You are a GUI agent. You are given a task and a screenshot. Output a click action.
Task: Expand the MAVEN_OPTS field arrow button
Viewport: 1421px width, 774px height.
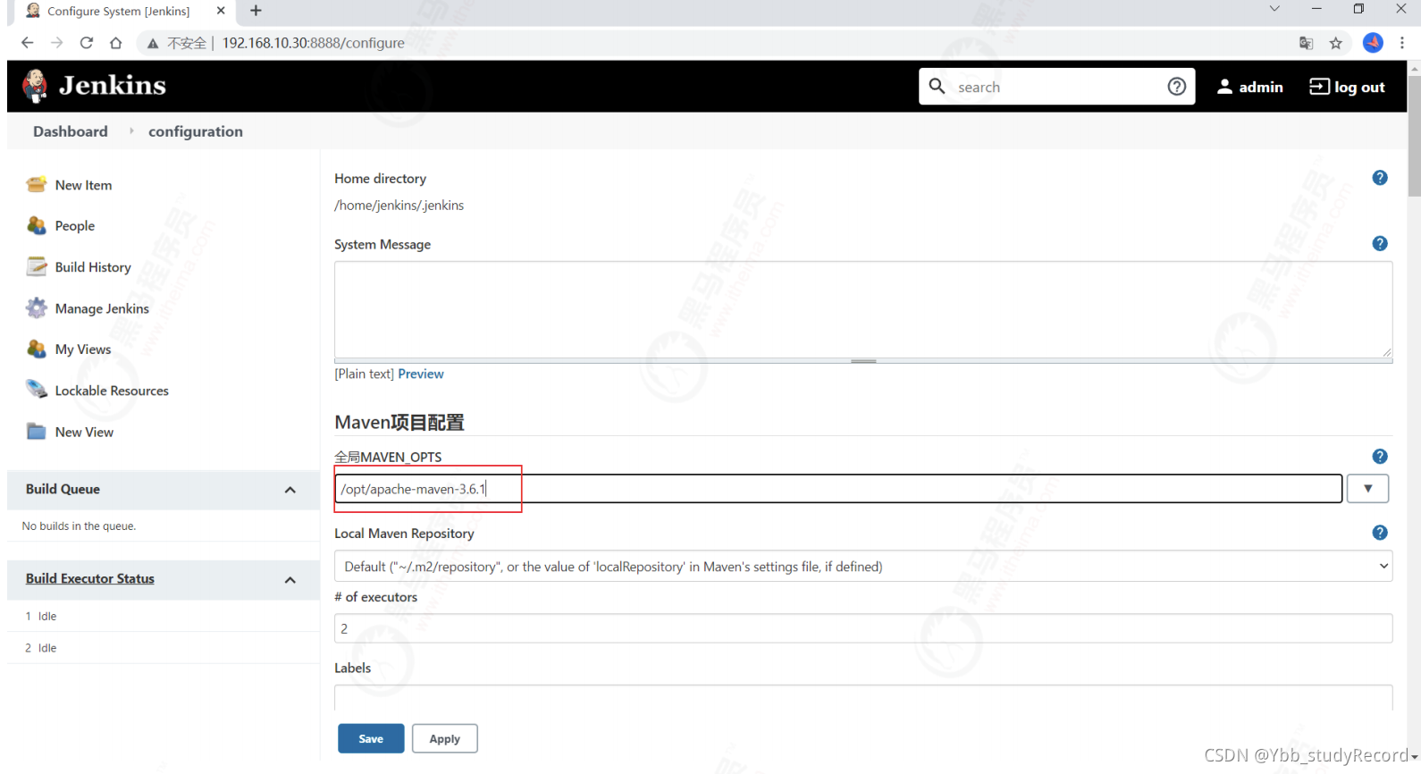1368,489
